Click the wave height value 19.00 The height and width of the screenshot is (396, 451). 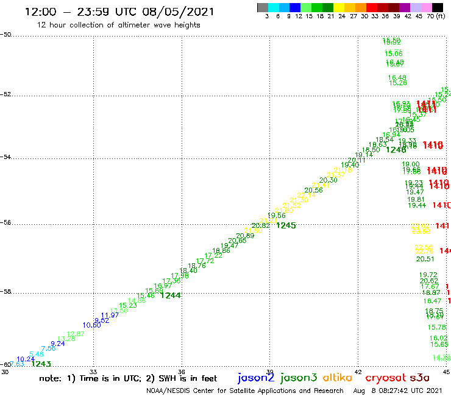(x=410, y=164)
